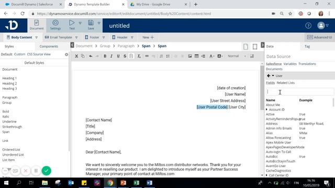Click the single page view icon
This screenshot has height=188, width=335.
tap(245, 46)
